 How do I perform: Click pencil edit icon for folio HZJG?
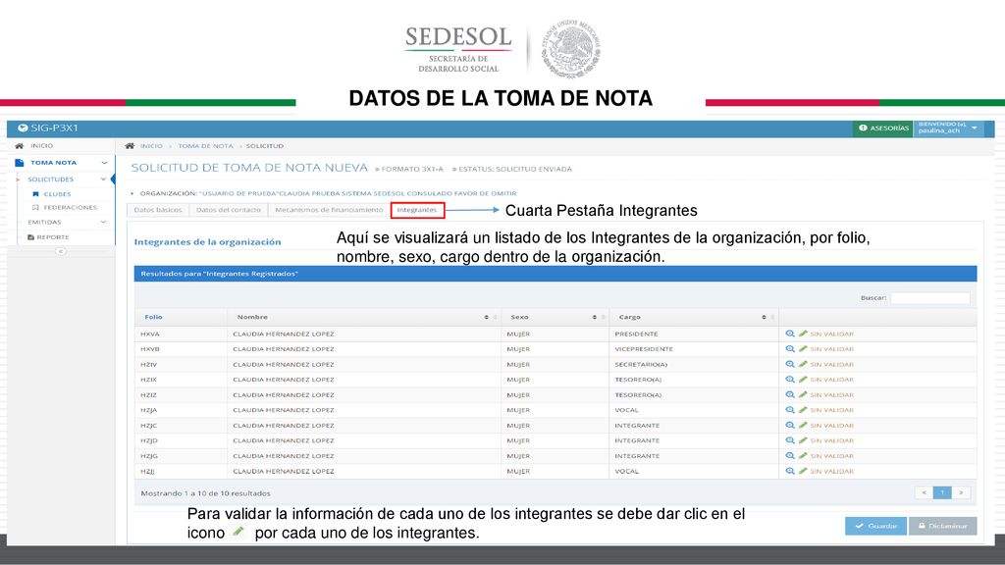click(803, 456)
